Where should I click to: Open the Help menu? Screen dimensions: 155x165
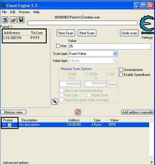pos(36,12)
